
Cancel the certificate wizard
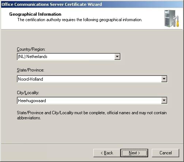click(165, 153)
